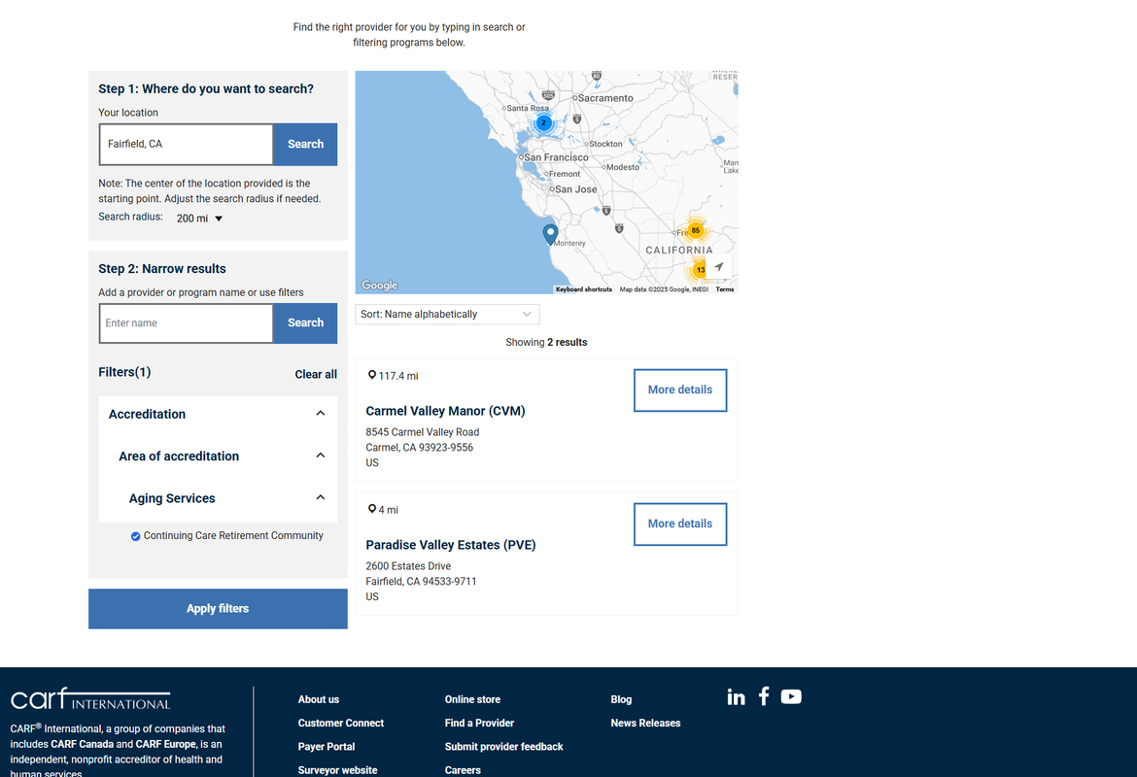The height and width of the screenshot is (777, 1137).
Task: Click Sacramento label on the map
Action: point(605,98)
